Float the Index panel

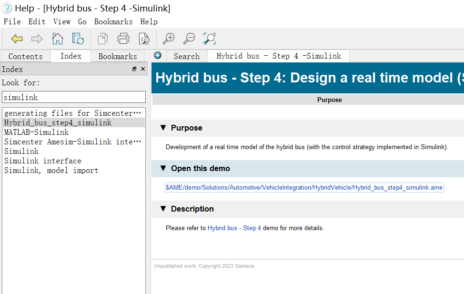tap(134, 69)
